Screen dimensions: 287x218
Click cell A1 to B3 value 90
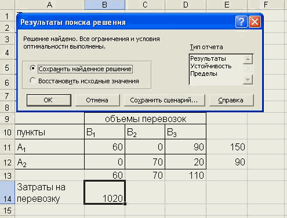click(x=186, y=147)
